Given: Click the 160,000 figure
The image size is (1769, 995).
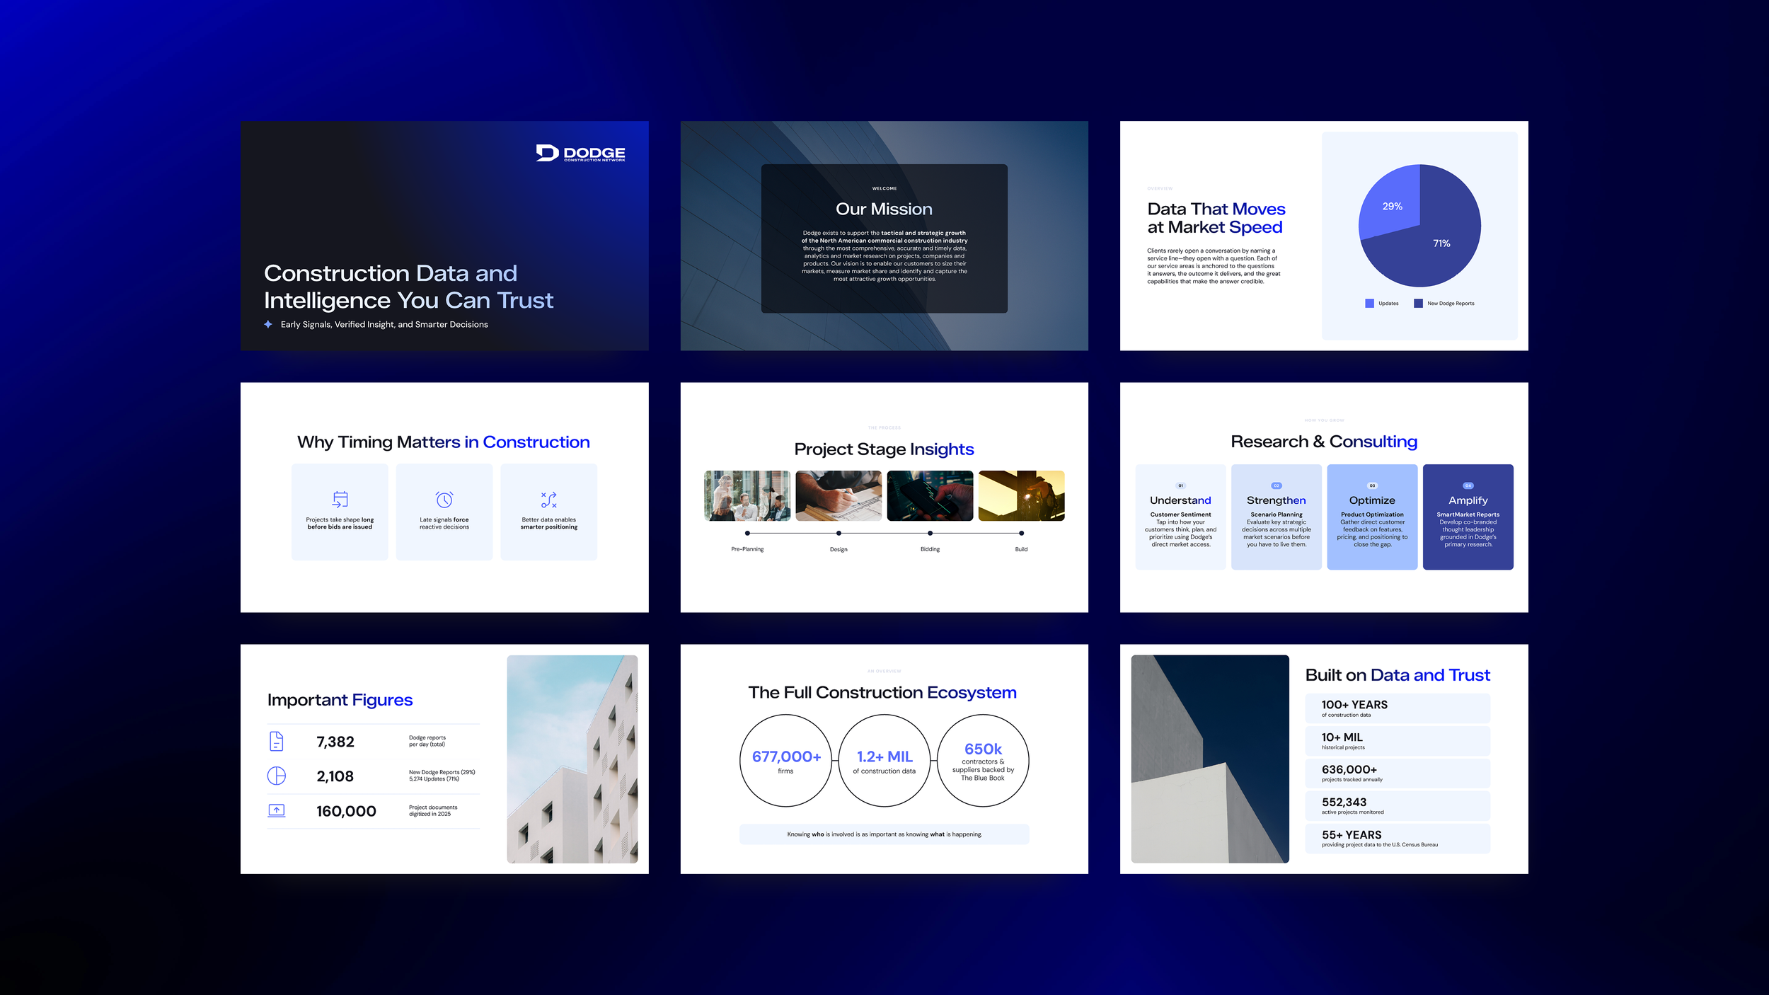Looking at the screenshot, I should (x=346, y=811).
